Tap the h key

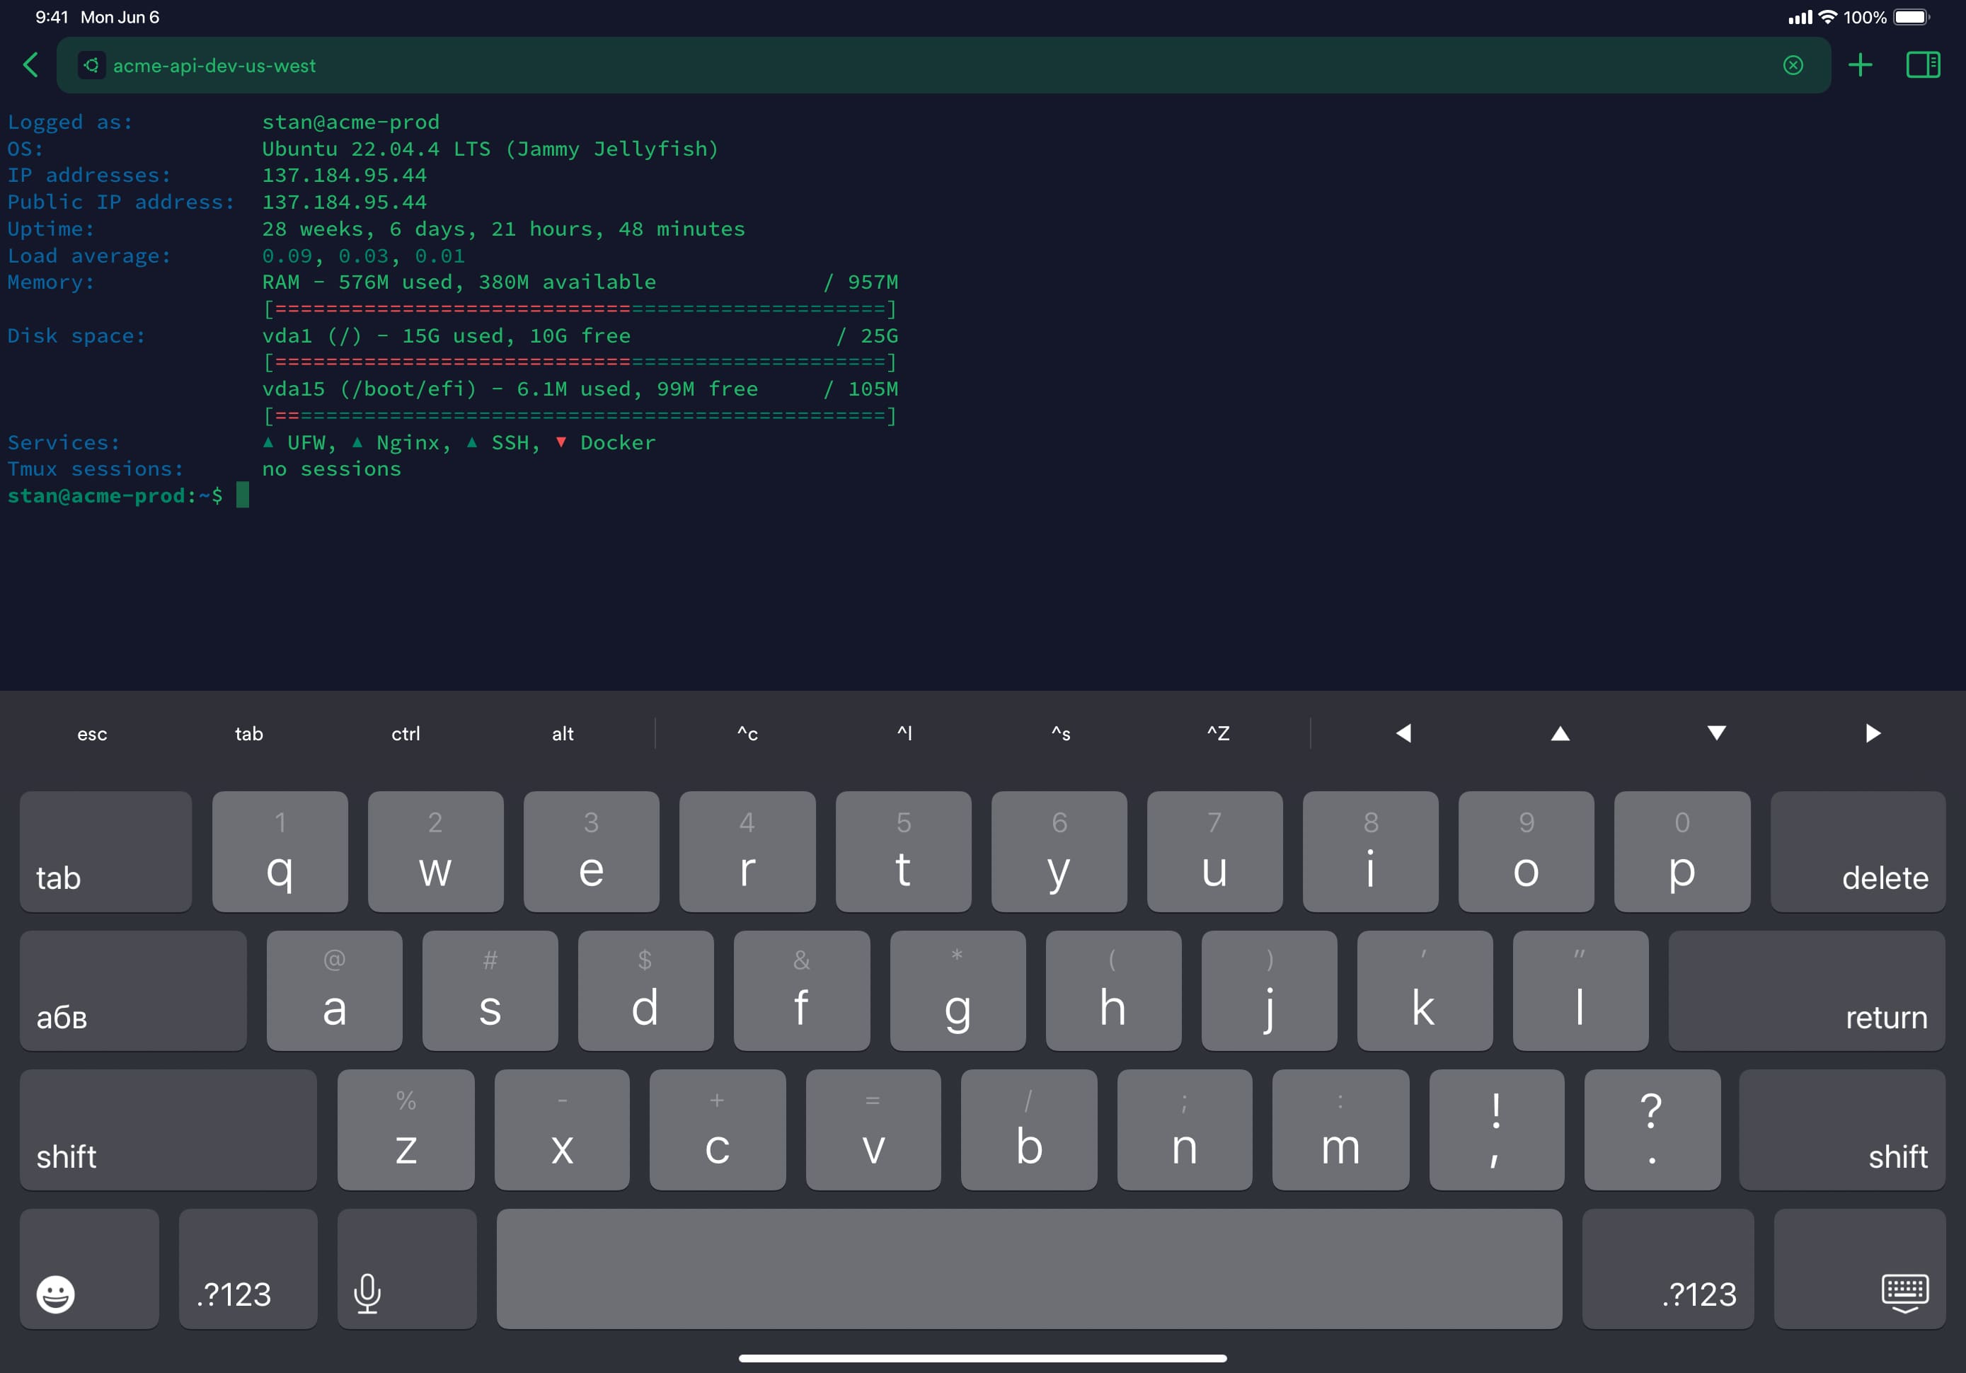1114,991
